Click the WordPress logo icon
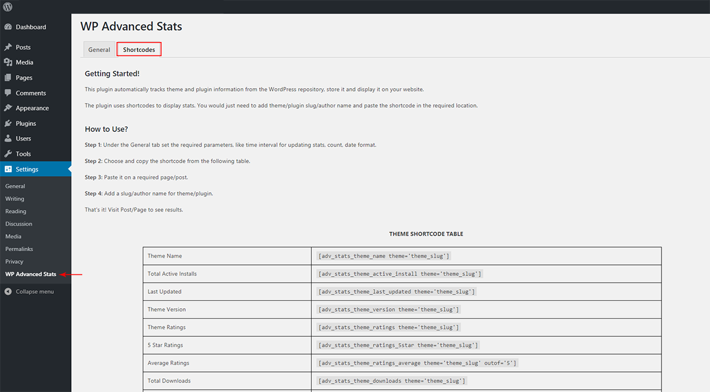Image resolution: width=710 pixels, height=392 pixels. coord(8,7)
